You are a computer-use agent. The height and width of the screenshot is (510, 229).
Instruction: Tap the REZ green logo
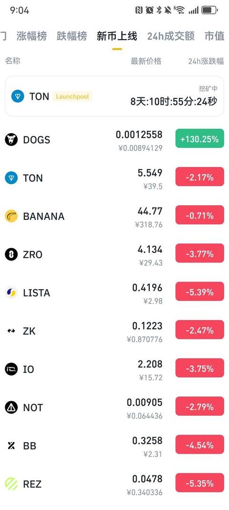point(11,484)
